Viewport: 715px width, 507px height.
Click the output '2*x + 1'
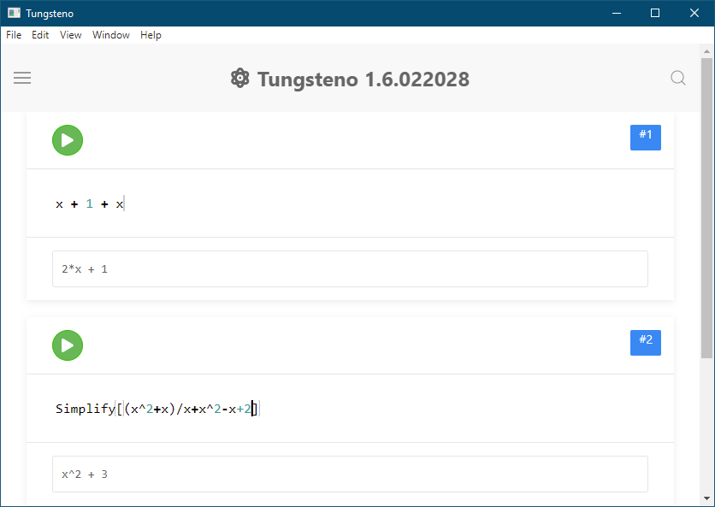tap(350, 269)
